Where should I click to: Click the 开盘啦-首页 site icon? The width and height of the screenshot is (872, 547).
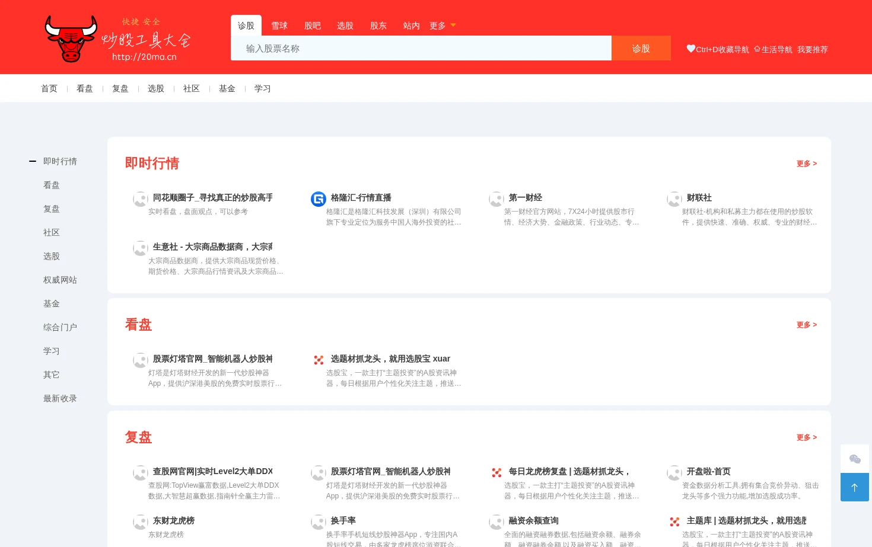pos(674,473)
